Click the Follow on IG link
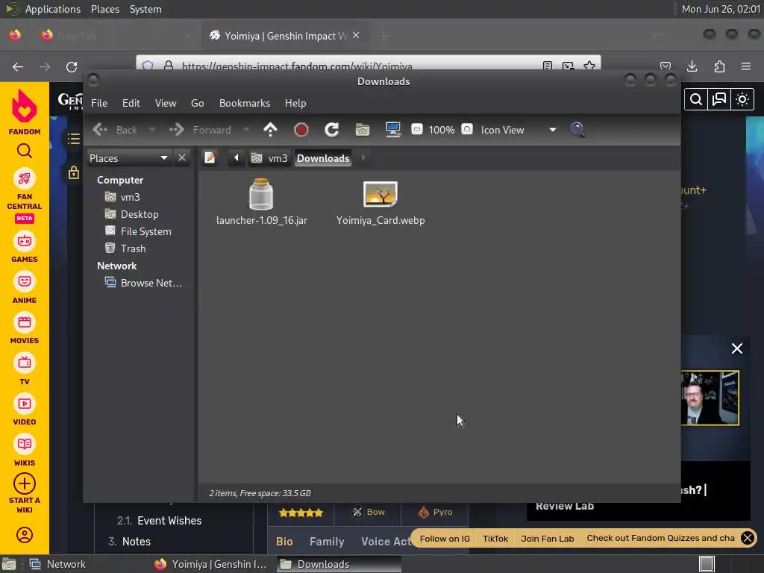Viewport: 764px width, 573px height. 445,539
